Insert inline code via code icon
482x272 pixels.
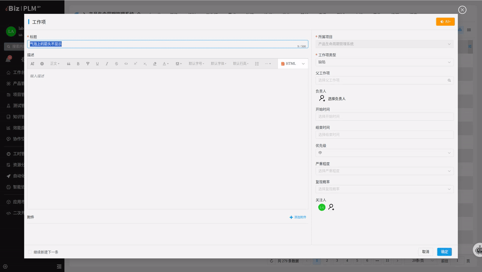pyautogui.click(x=126, y=64)
